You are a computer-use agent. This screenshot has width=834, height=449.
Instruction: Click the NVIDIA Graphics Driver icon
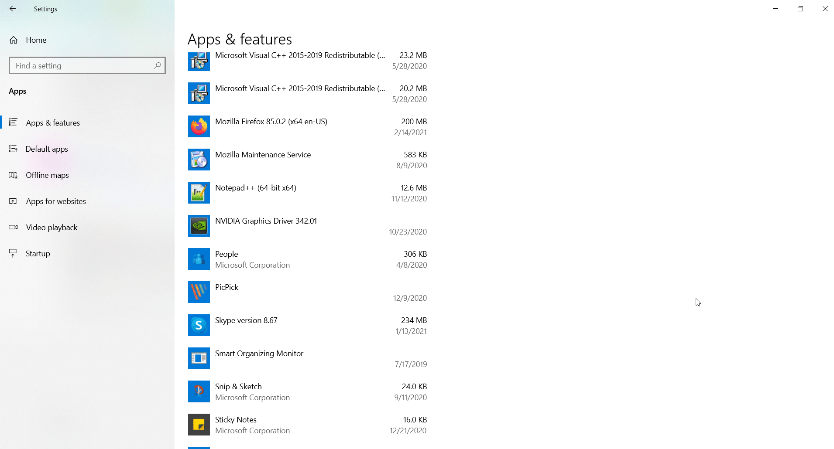[x=199, y=226]
